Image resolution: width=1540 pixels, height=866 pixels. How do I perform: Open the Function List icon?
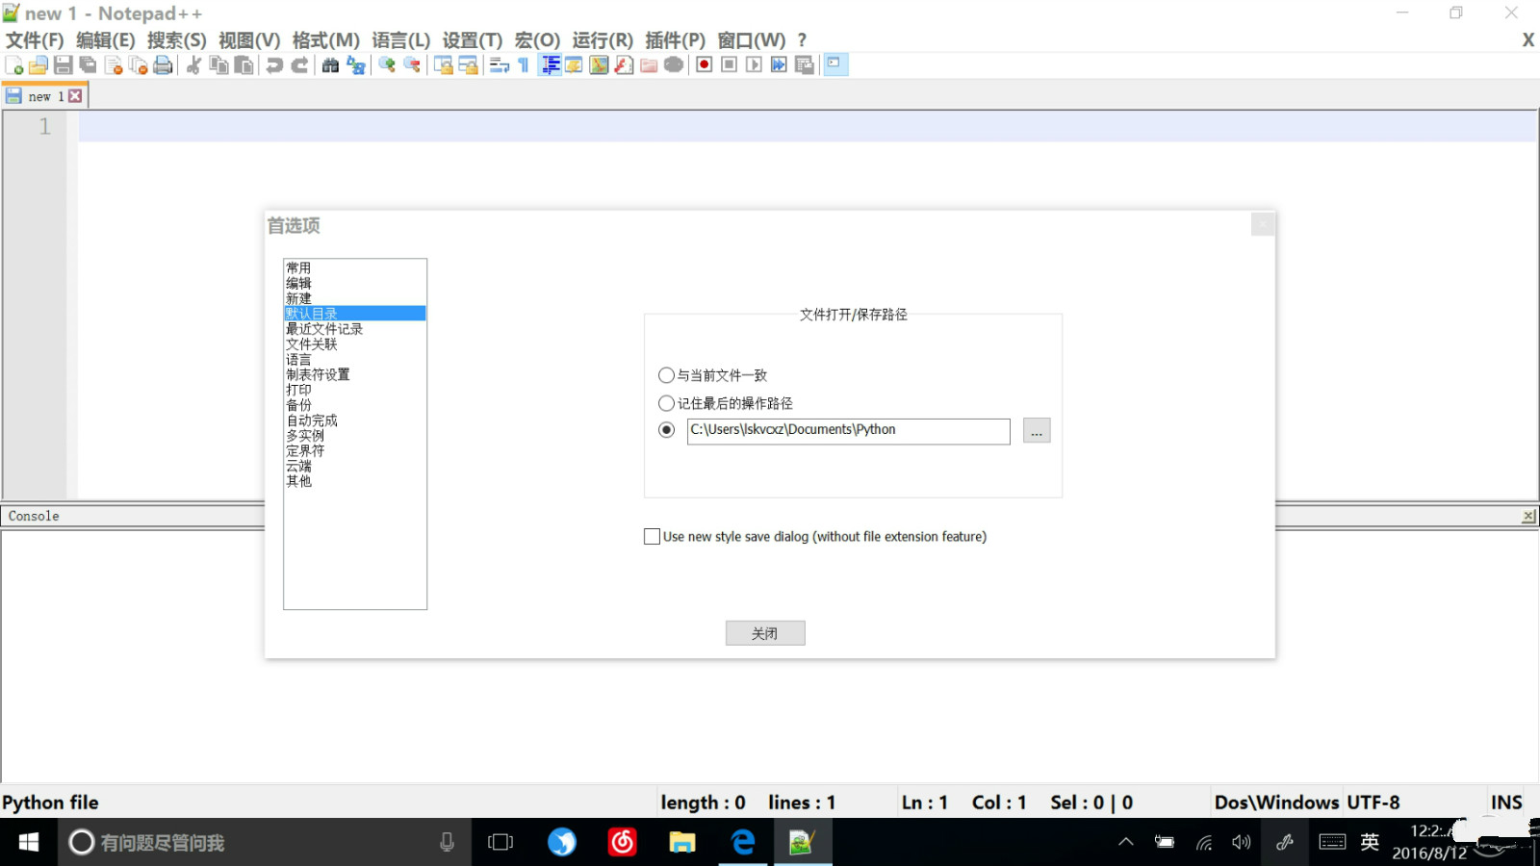pyautogui.click(x=624, y=64)
